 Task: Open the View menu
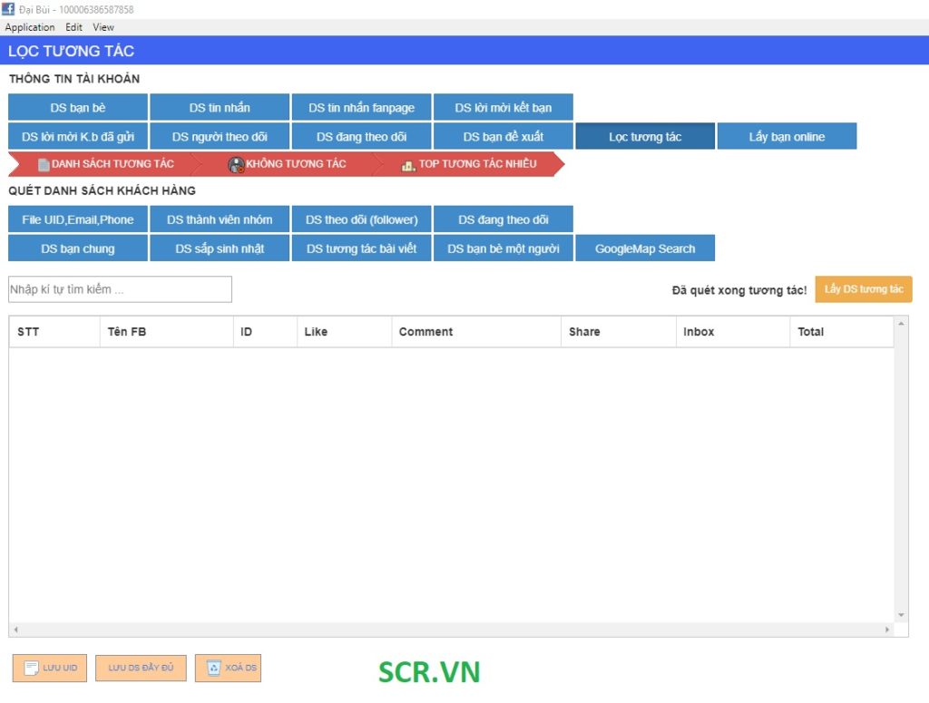103,27
